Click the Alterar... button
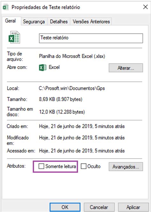This screenshot has width=151, height=212. 126,68
